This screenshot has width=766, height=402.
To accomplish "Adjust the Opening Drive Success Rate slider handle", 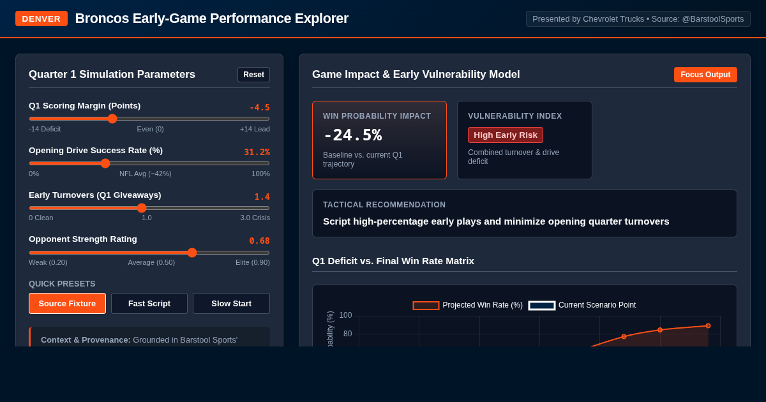I will (105, 163).
